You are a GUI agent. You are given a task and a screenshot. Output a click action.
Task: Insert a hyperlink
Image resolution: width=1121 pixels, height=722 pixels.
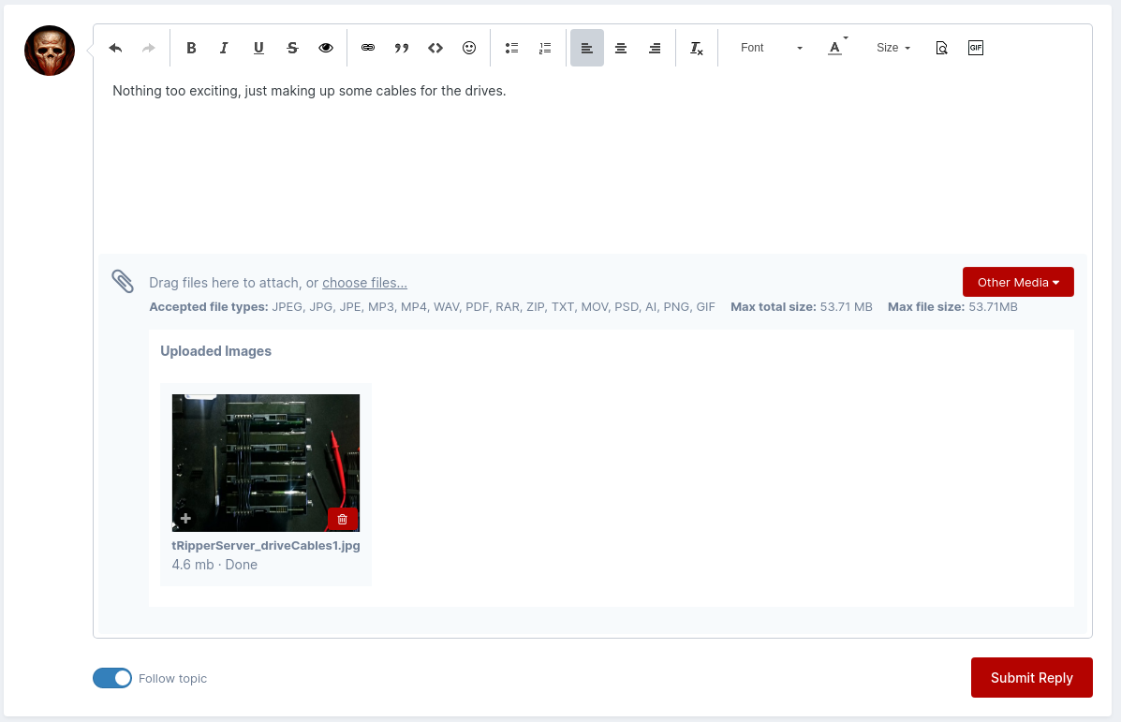pyautogui.click(x=368, y=48)
